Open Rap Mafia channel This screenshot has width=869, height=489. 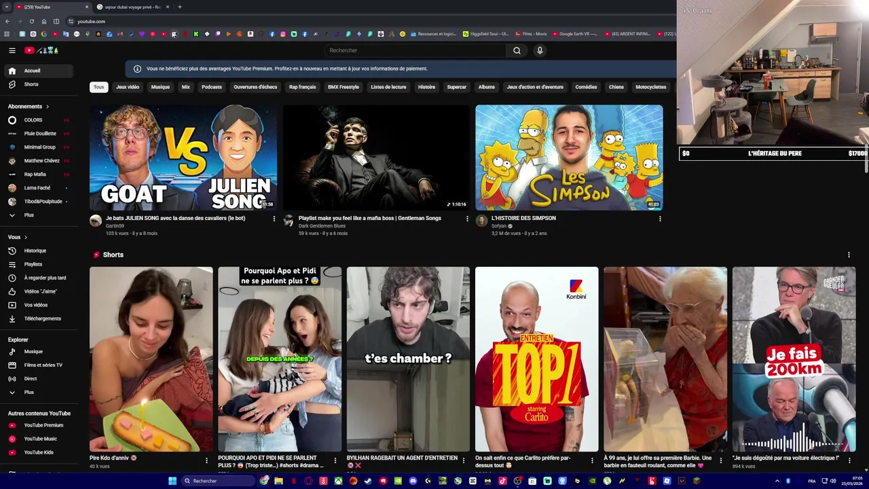point(39,175)
